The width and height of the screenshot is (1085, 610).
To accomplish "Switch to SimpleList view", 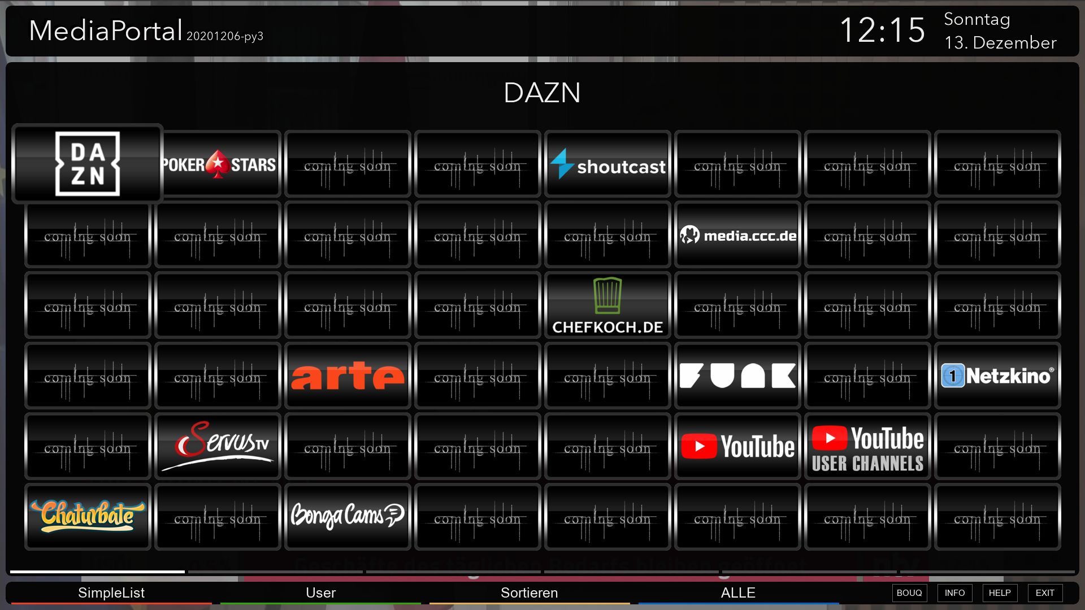I will [x=111, y=592].
